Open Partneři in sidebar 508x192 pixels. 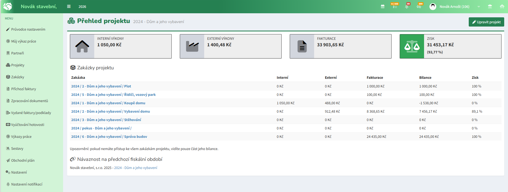point(17,53)
